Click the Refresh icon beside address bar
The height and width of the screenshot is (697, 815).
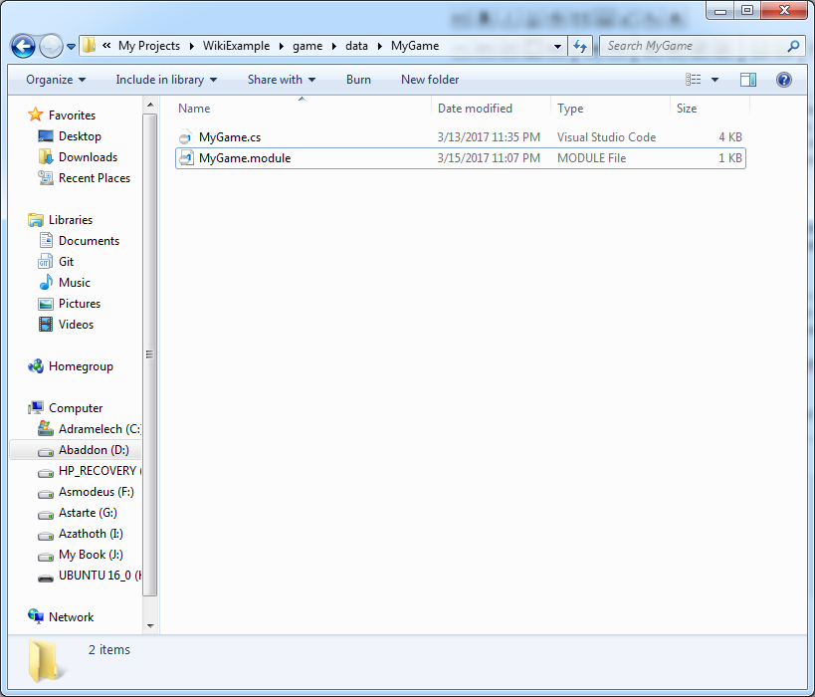(581, 46)
